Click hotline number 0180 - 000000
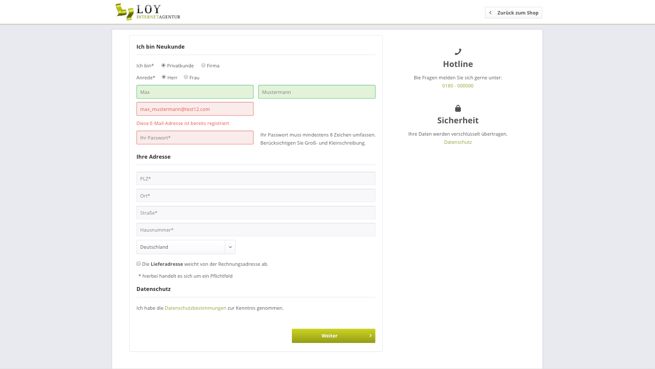The height and width of the screenshot is (369, 655). click(x=458, y=86)
